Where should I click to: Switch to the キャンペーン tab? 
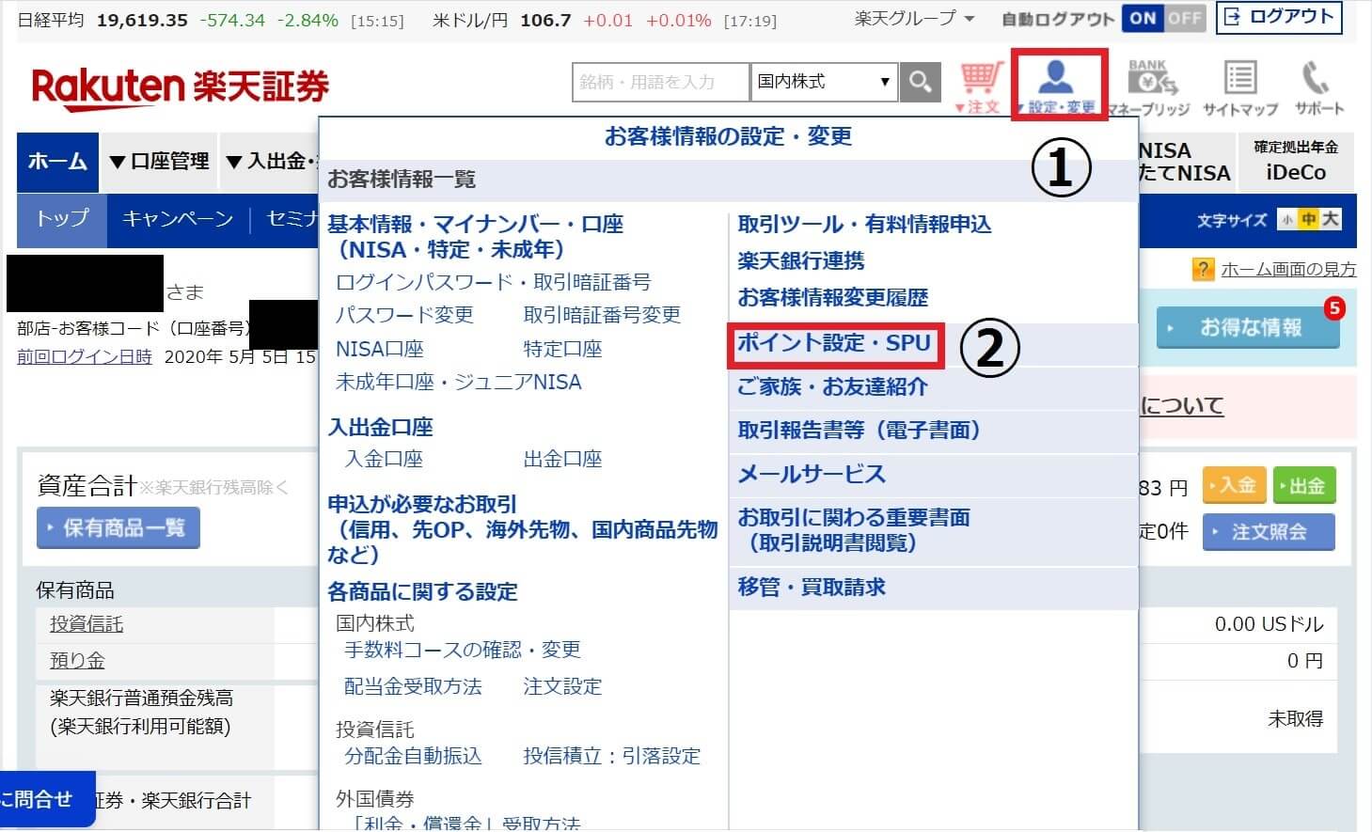pyautogui.click(x=178, y=219)
